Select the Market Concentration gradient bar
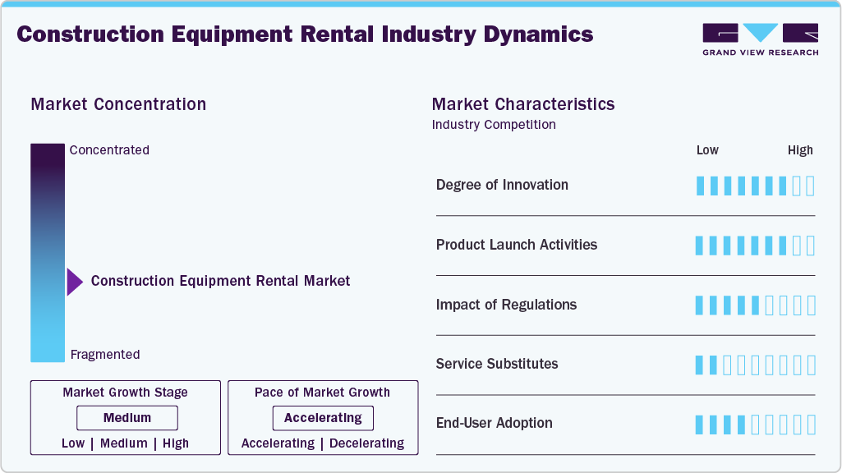The height and width of the screenshot is (473, 842). (x=48, y=253)
